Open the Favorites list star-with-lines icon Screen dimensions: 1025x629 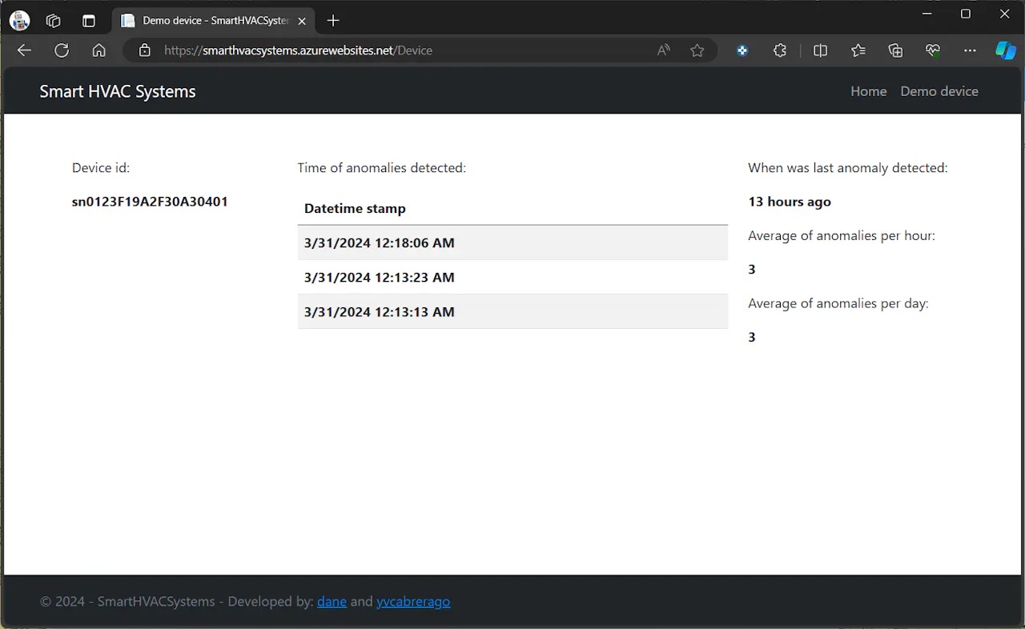858,50
